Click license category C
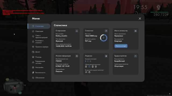The height and width of the screenshot is (96, 172). (88, 61)
